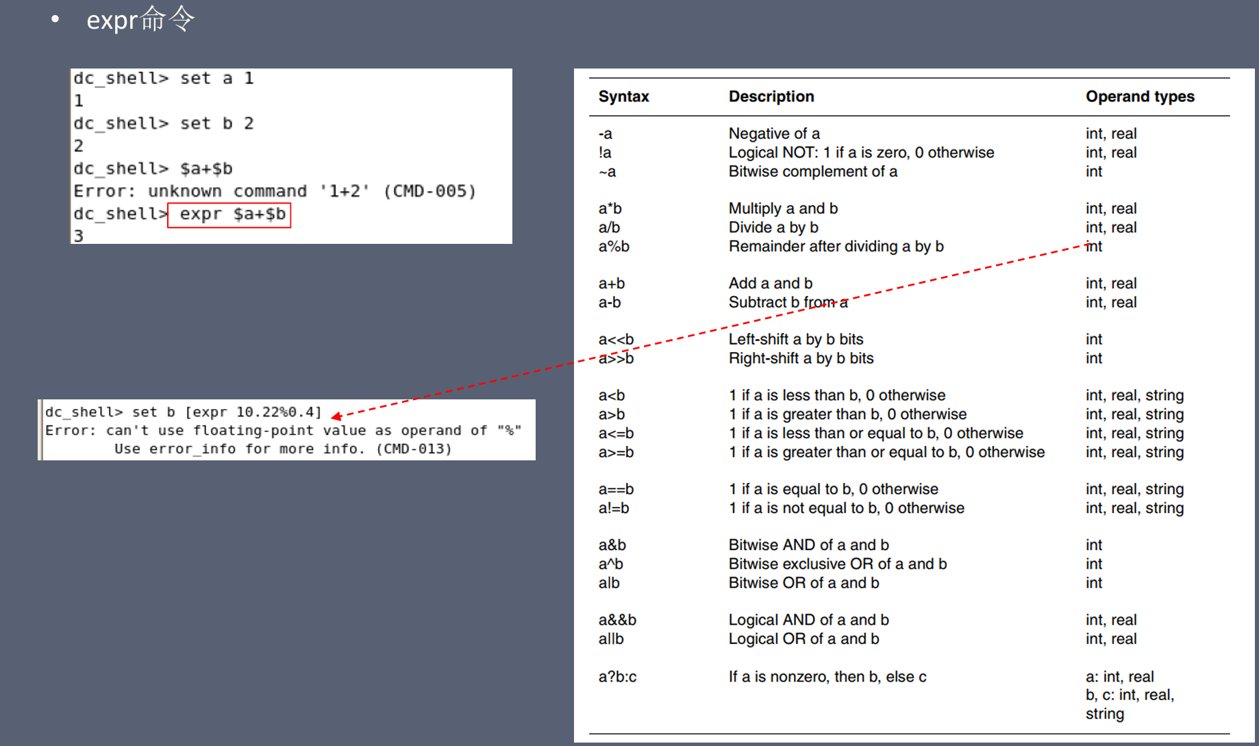Click the red arrowhead near the expr 10.22%0.4 command
Viewport: 1259px width, 746px height.
(x=336, y=416)
